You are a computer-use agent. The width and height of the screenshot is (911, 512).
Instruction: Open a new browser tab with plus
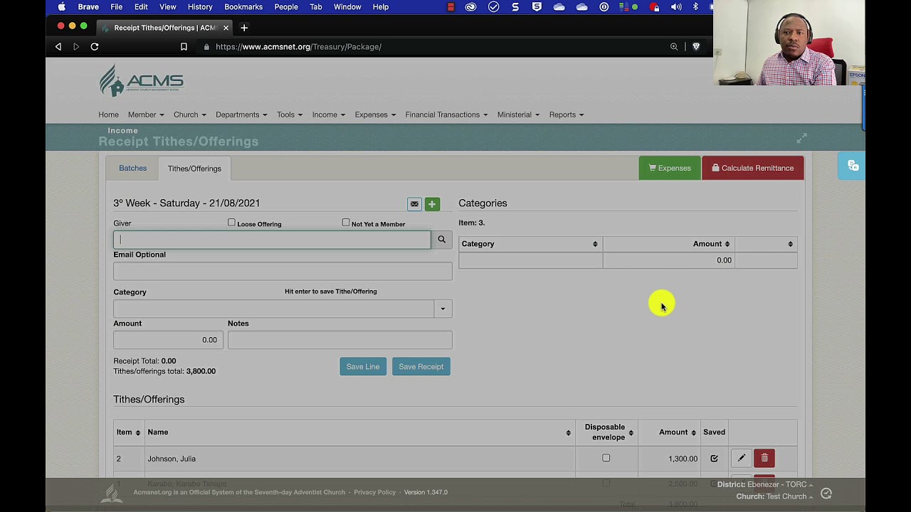[244, 28]
